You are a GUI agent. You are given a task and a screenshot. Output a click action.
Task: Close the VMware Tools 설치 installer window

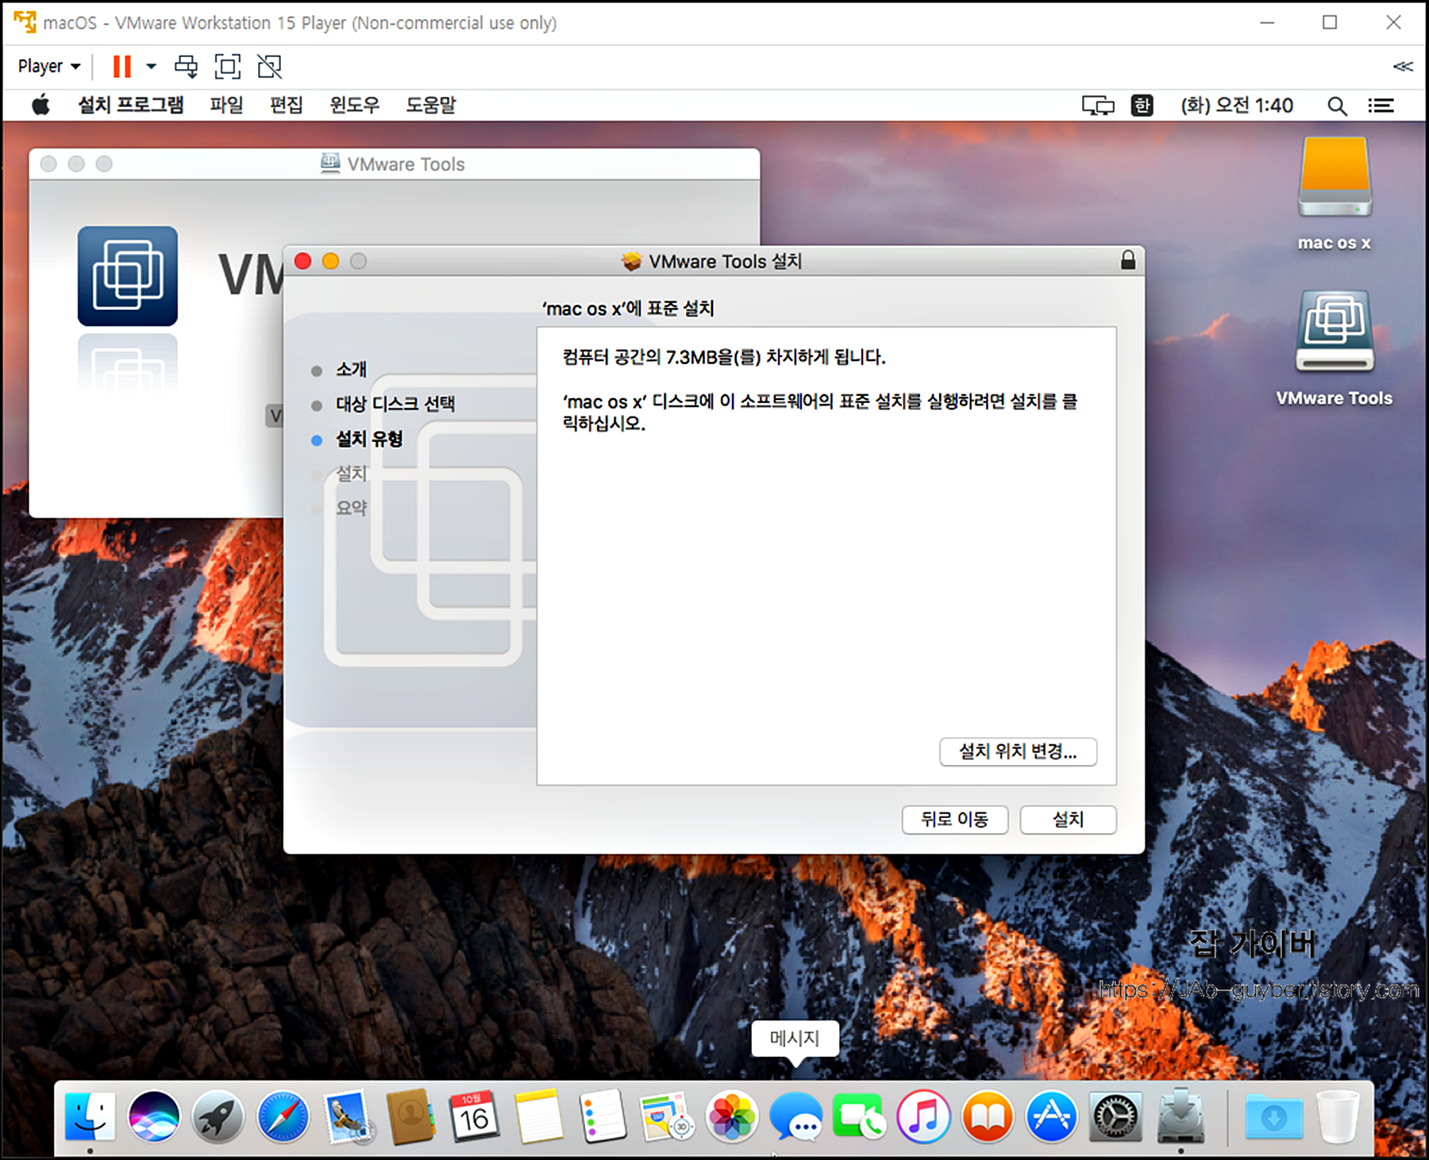click(x=302, y=261)
